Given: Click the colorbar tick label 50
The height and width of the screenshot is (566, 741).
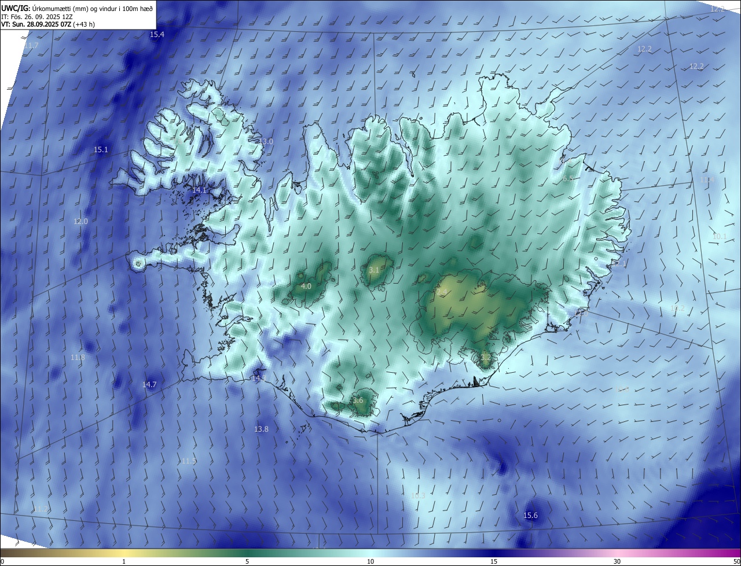Looking at the screenshot, I should [736, 561].
